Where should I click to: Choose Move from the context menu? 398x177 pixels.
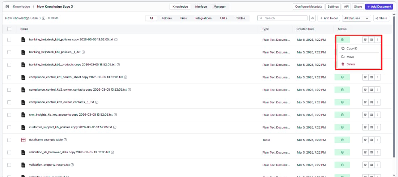359,57
